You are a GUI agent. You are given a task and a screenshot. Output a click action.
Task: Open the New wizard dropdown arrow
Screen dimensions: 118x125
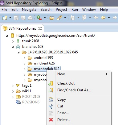click(10, 18)
